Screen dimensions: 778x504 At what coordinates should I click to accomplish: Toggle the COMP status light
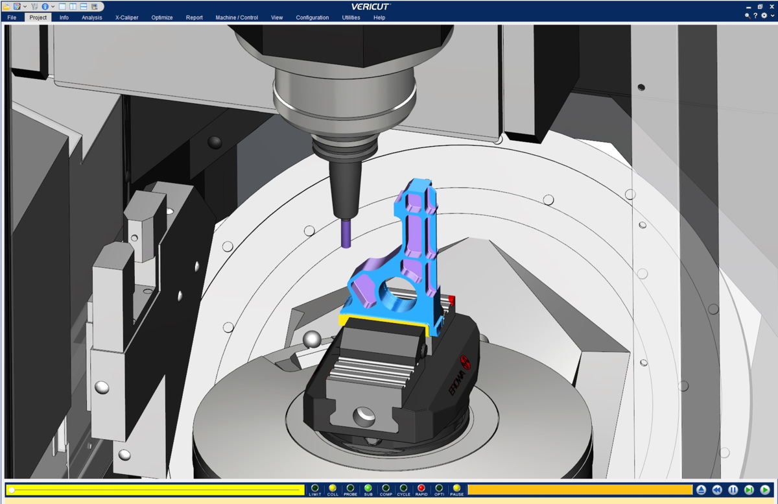click(386, 488)
